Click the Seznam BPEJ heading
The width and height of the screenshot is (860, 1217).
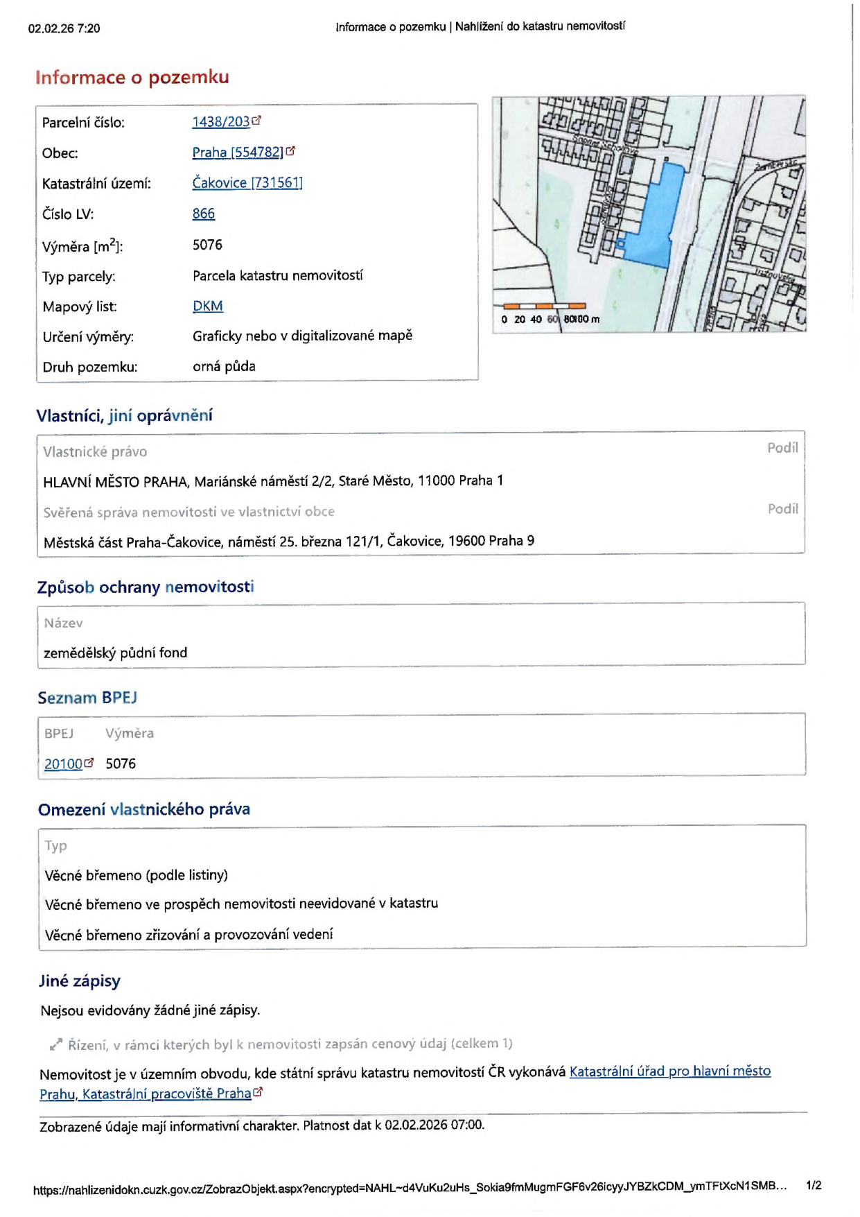tap(87, 698)
